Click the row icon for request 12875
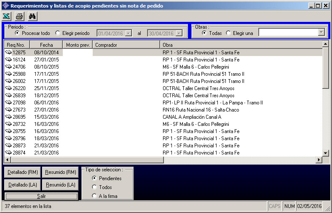332x213 pixels. pyautogui.click(x=8, y=53)
